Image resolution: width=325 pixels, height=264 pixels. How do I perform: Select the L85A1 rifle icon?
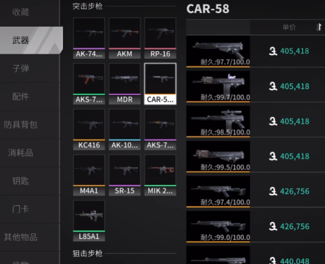click(89, 221)
